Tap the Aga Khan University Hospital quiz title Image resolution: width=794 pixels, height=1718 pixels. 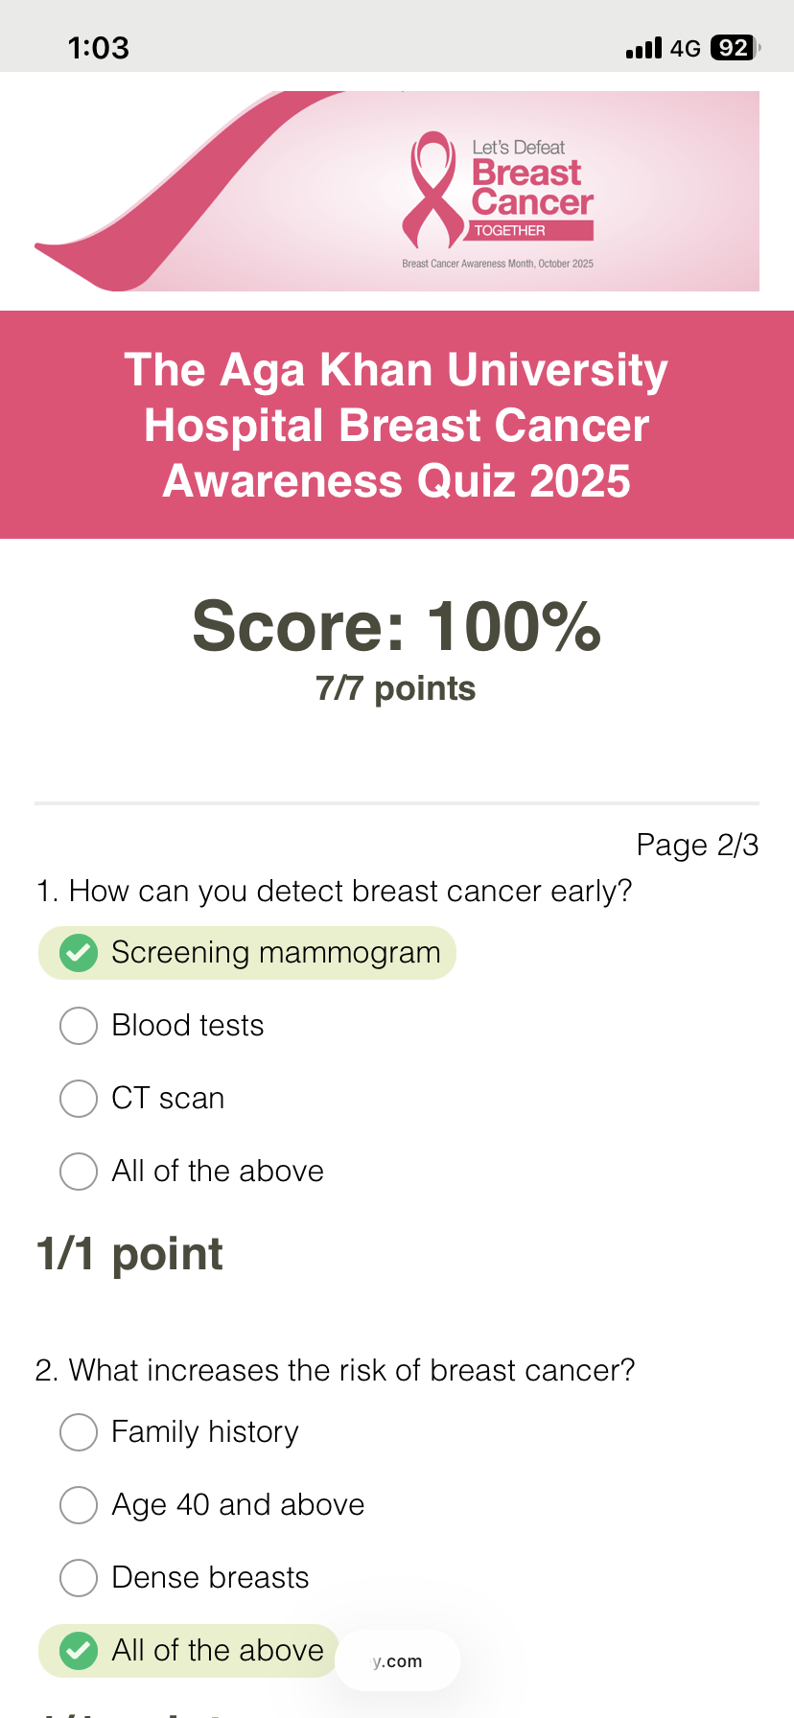point(397,425)
